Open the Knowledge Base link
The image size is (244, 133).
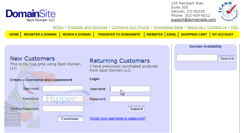(168, 27)
